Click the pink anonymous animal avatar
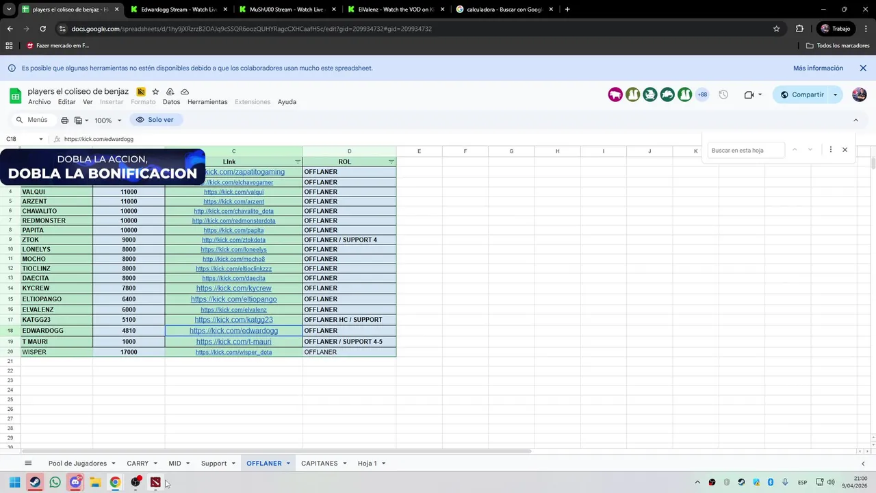The height and width of the screenshot is (493, 876). (x=615, y=94)
